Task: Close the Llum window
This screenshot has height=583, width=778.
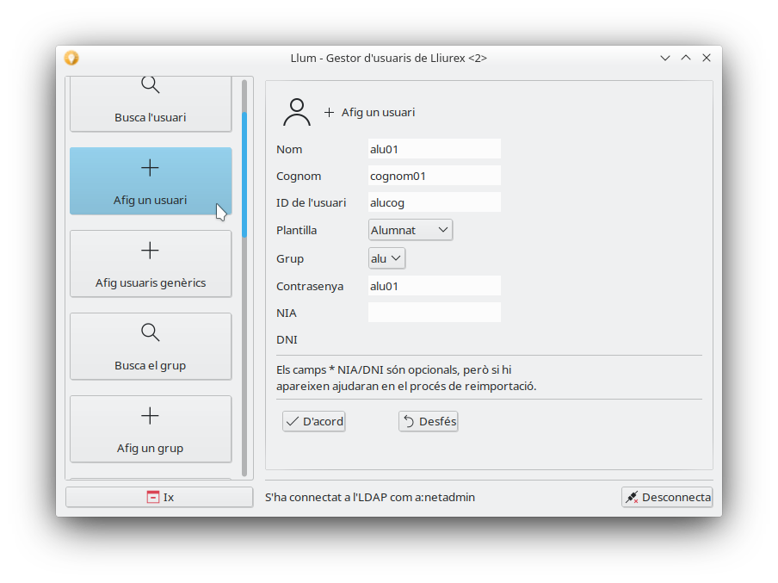Action: (x=707, y=58)
